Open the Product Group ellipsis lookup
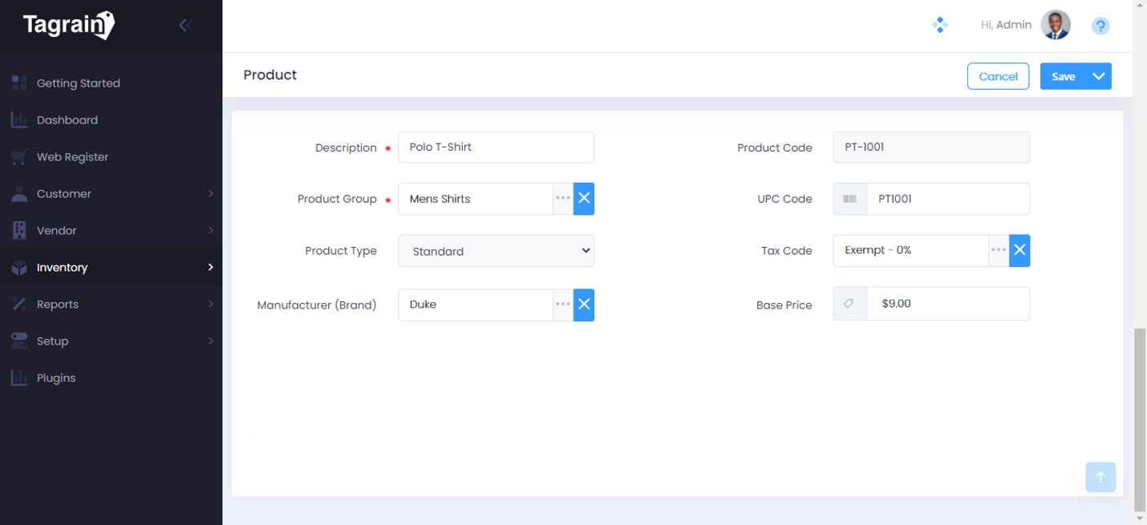The width and height of the screenshot is (1147, 525). click(562, 198)
